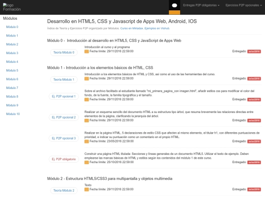Click the orange calendar icon for Teoría Módulo 1
265x199 pixels.
click(x=86, y=79)
